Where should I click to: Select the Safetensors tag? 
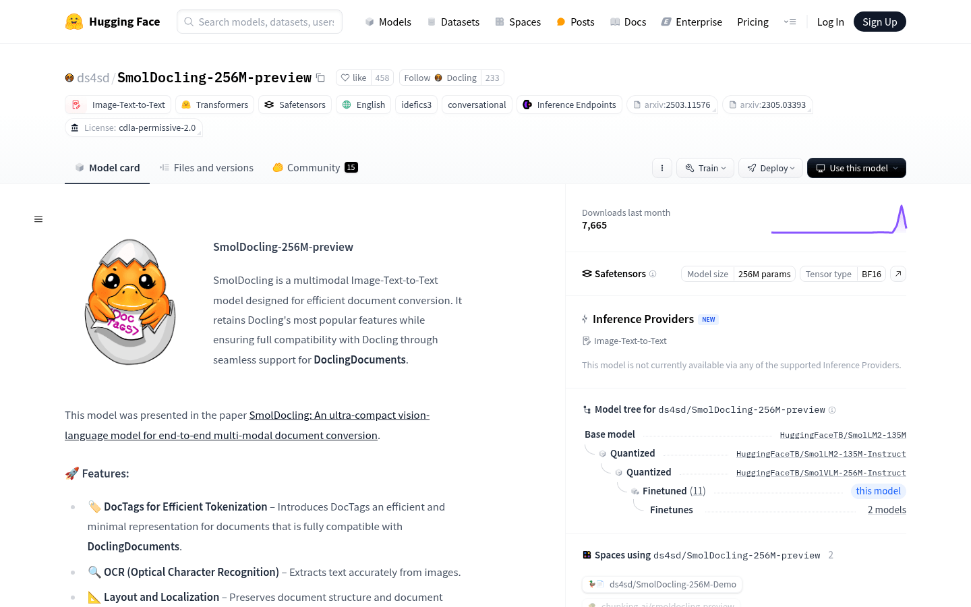295,105
